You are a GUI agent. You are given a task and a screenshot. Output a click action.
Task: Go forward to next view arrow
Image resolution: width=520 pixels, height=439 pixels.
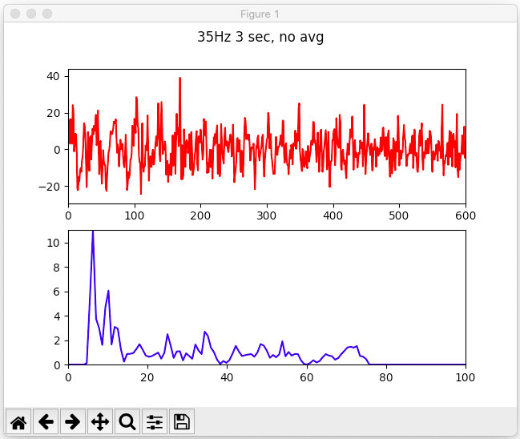pyautogui.click(x=73, y=421)
